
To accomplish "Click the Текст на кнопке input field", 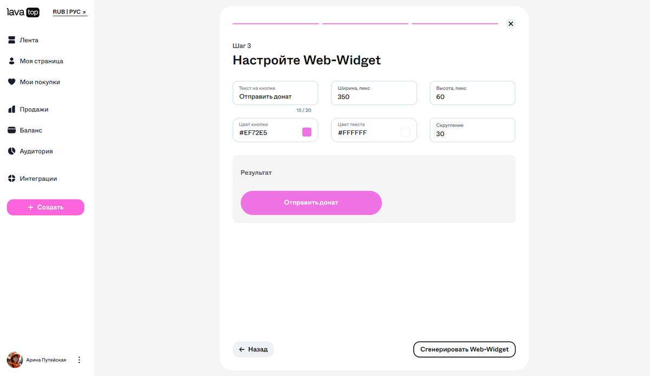I will pyautogui.click(x=275, y=93).
